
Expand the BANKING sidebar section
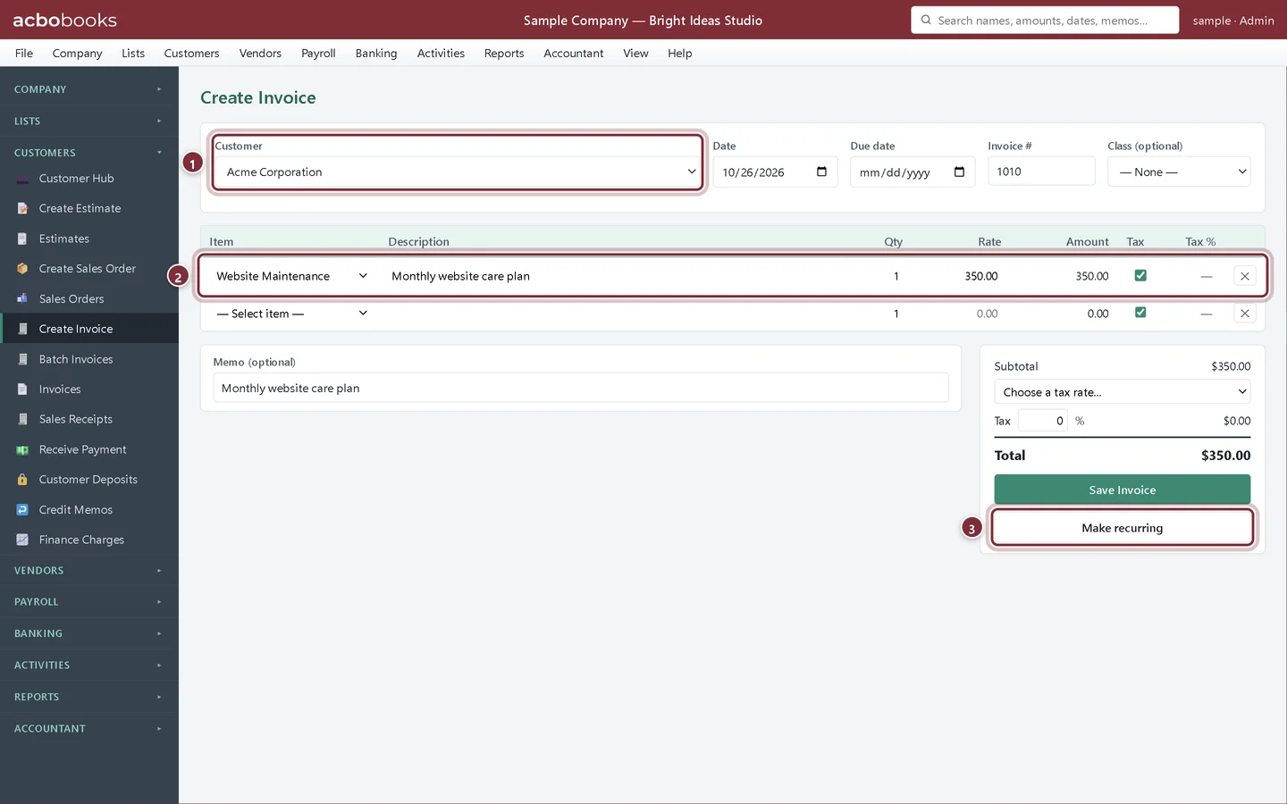(89, 633)
